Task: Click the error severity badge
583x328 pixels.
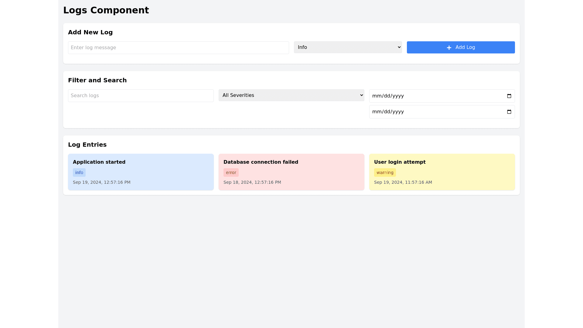Action: tap(231, 173)
